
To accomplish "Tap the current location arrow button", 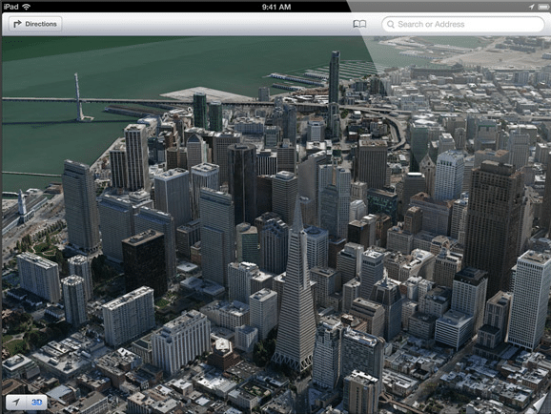I will pos(16,402).
